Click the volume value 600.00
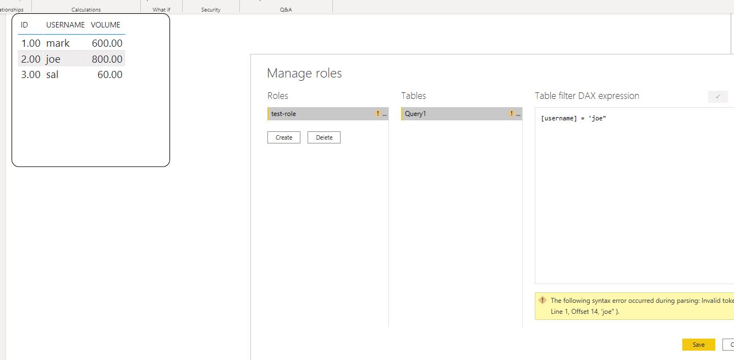This screenshot has width=734, height=360. (x=107, y=43)
